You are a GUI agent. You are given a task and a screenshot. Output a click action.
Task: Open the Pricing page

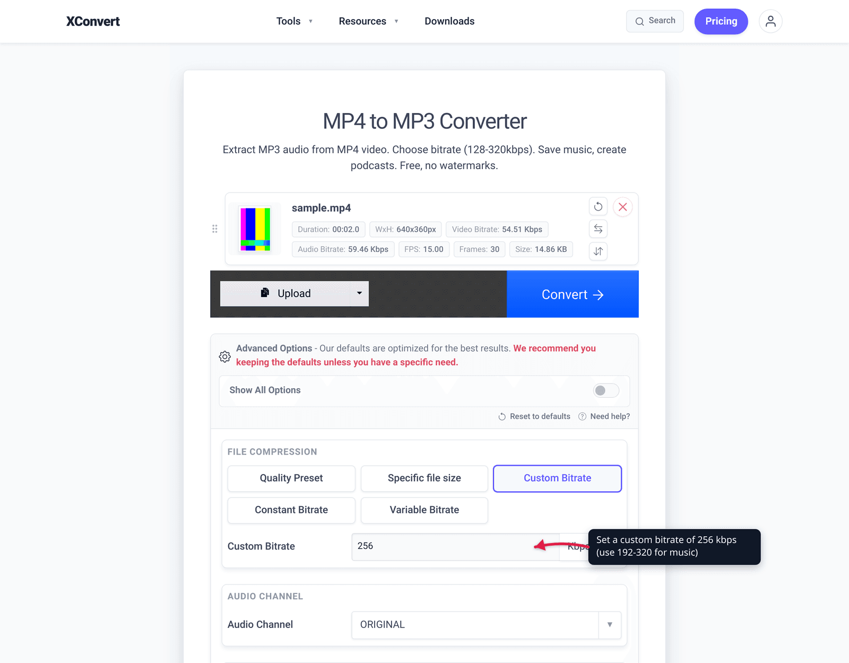[721, 21]
